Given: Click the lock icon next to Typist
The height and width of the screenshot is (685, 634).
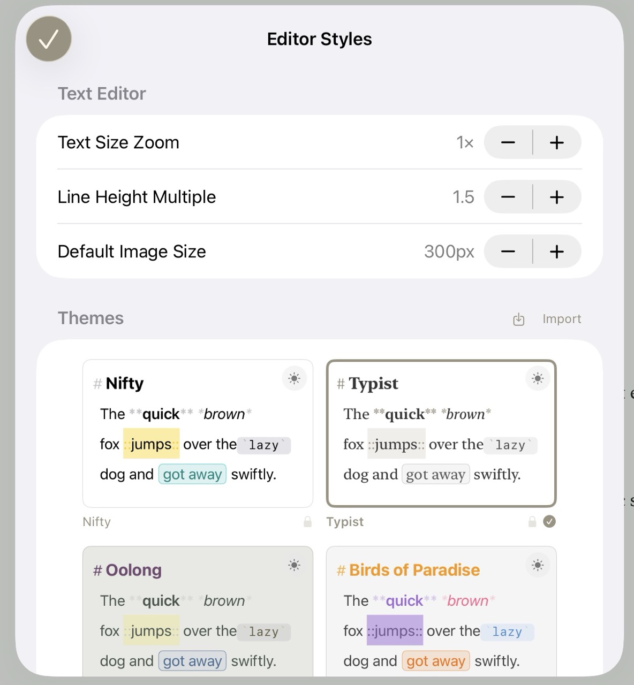Looking at the screenshot, I should pyautogui.click(x=532, y=521).
